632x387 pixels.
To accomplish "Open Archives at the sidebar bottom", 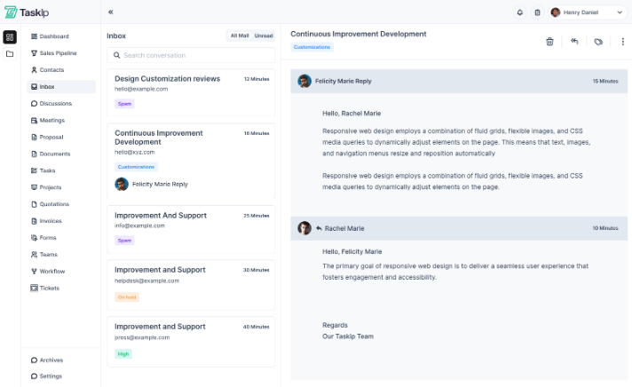I will pyautogui.click(x=51, y=359).
